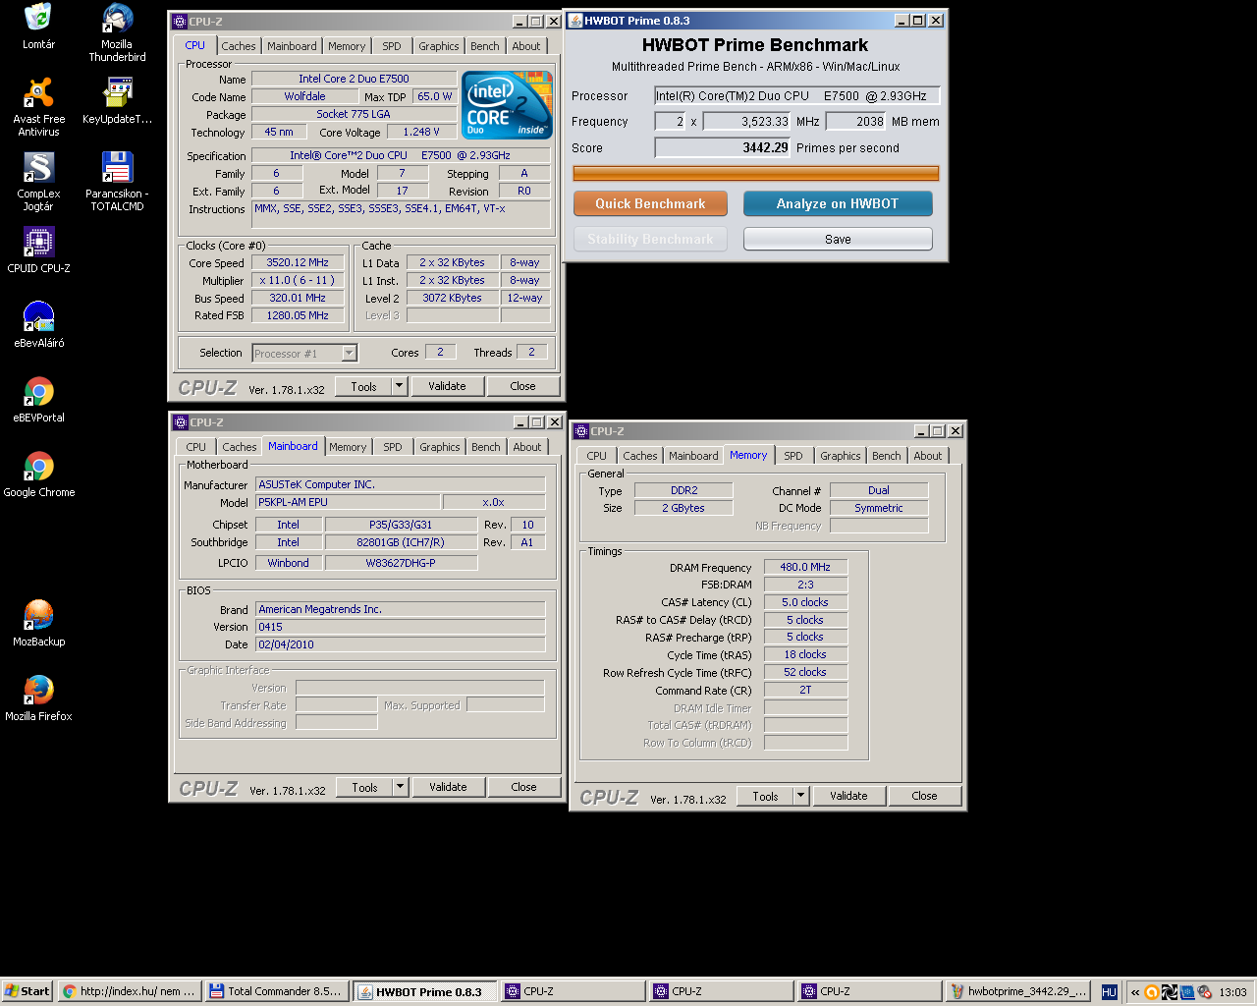
Task: Click the motherboard model P5KPL-AM EPU
Action: point(348,502)
